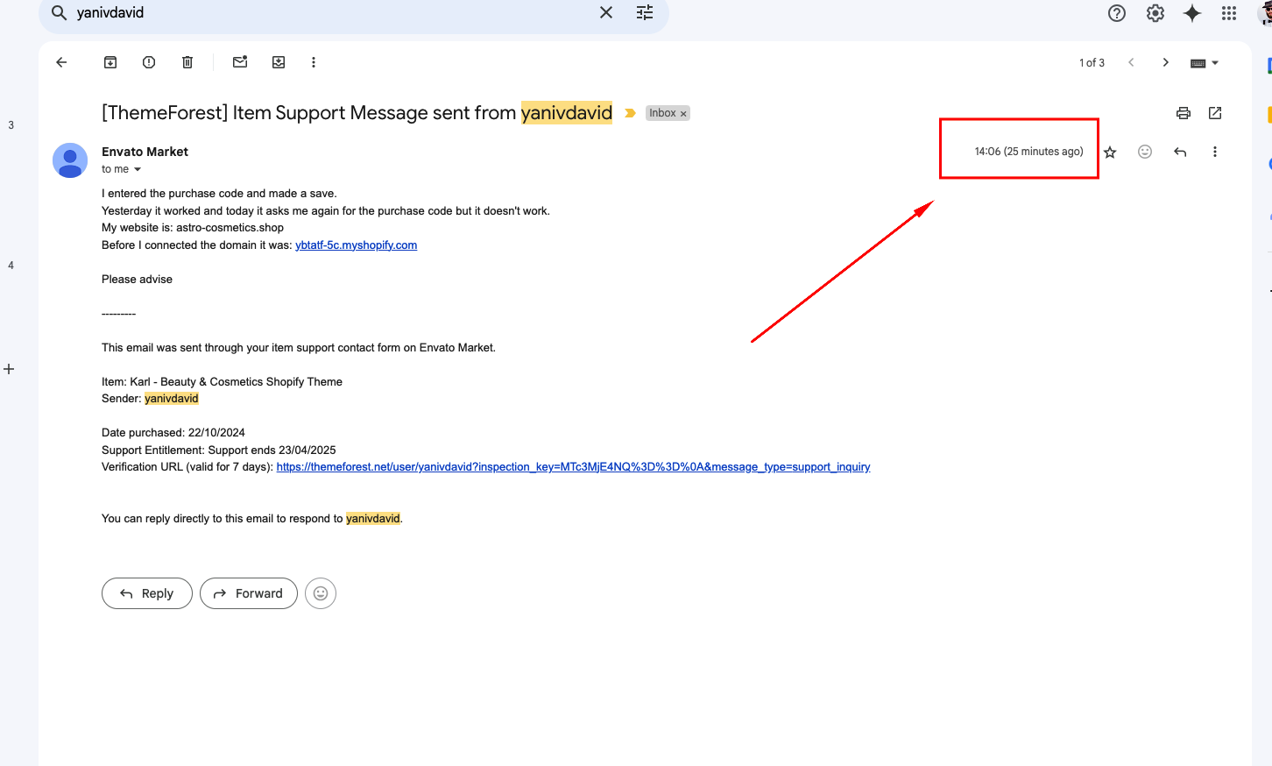Click 'My website is: astro-cosmetics.shop' line
The width and height of the screenshot is (1272, 766).
click(x=193, y=228)
